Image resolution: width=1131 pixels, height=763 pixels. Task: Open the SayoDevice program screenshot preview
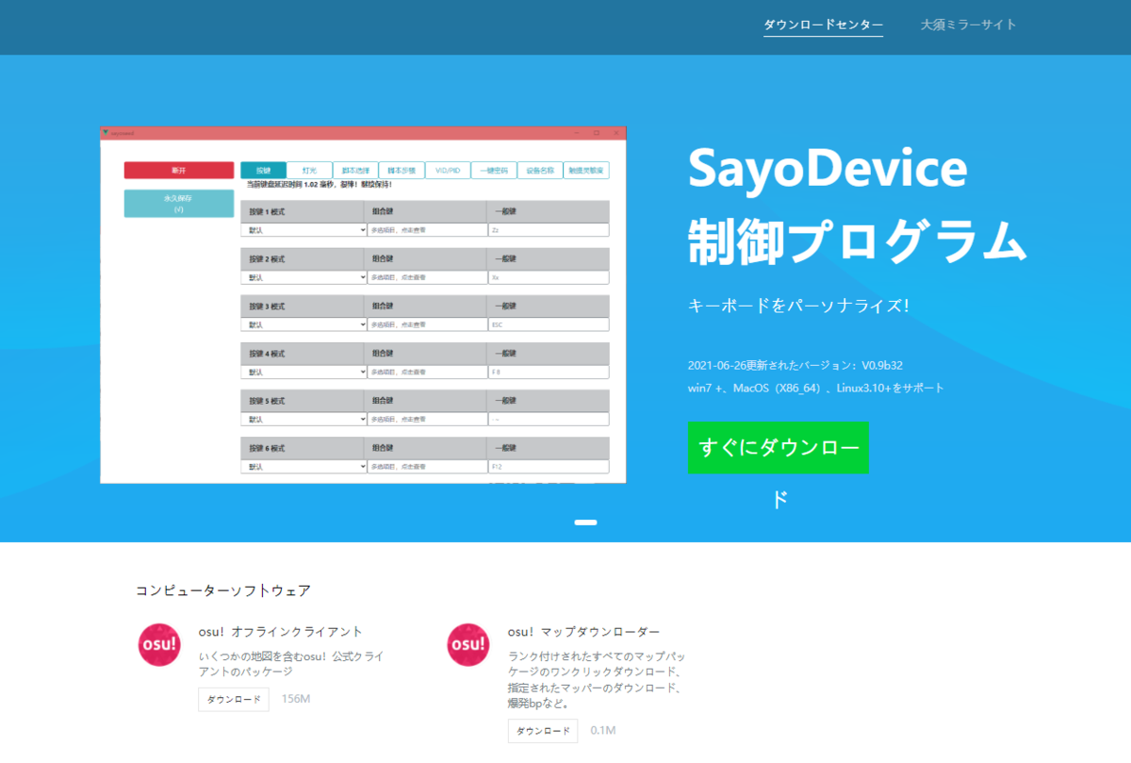(x=363, y=305)
